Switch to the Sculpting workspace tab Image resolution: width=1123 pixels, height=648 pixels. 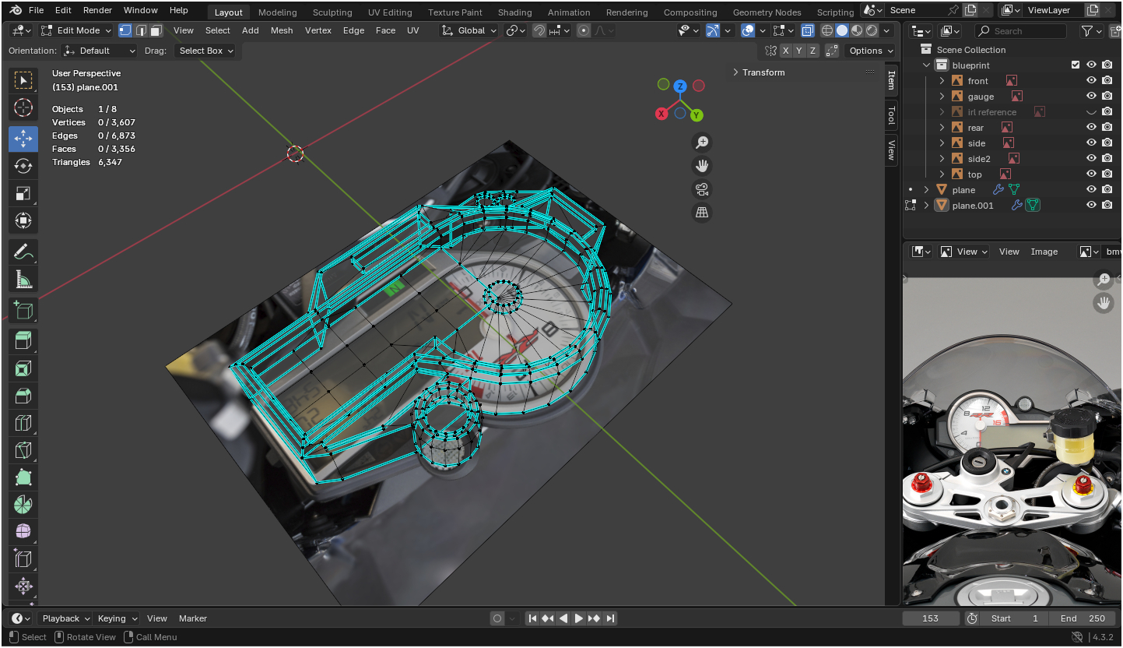click(x=332, y=12)
